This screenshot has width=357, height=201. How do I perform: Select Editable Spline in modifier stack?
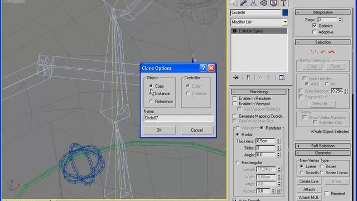pyautogui.click(x=259, y=31)
